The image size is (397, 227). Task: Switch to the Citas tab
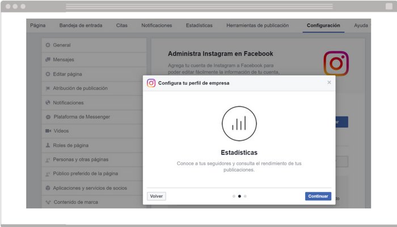tap(122, 26)
